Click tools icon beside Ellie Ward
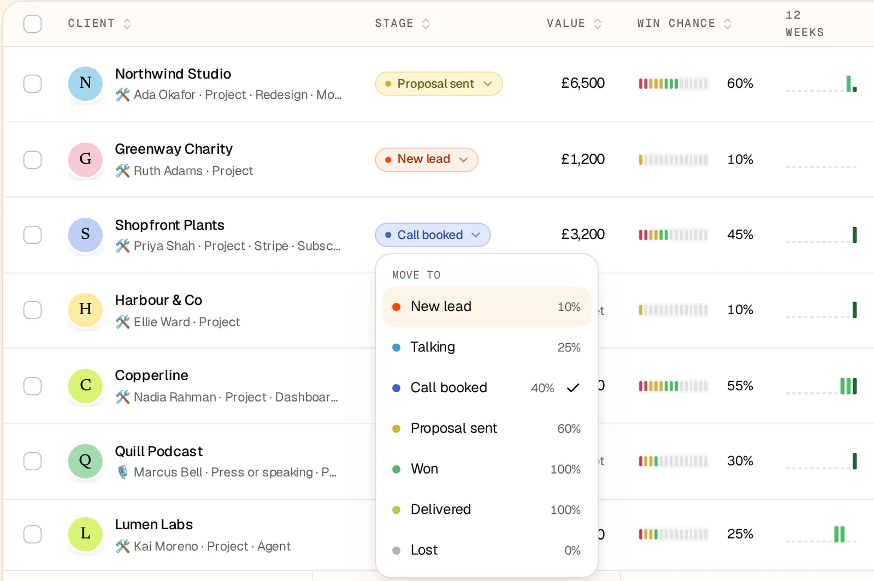The image size is (874, 581). coord(123,322)
